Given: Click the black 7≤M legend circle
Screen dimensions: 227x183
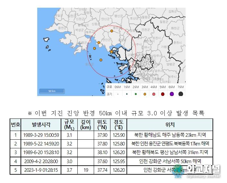Looking at the screenshot, I should click(181, 94).
